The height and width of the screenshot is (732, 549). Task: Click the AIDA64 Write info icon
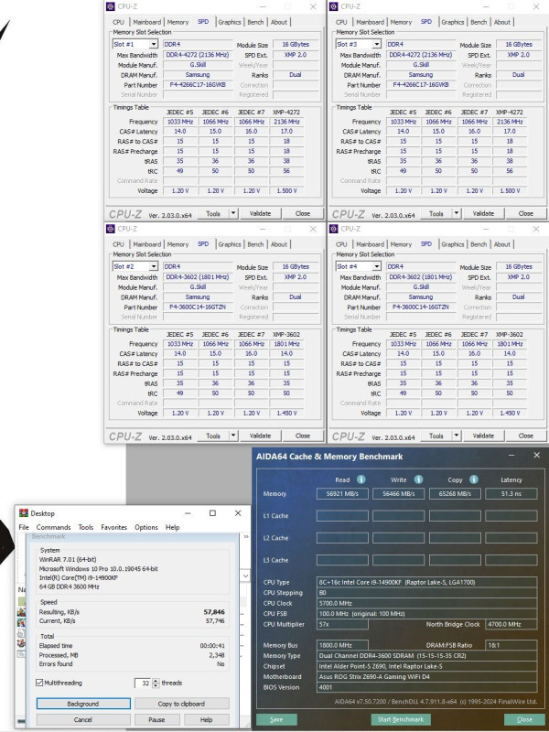click(x=418, y=479)
